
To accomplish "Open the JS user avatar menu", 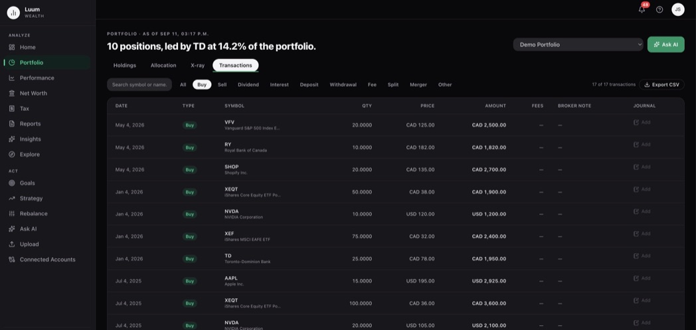I will click(678, 9).
